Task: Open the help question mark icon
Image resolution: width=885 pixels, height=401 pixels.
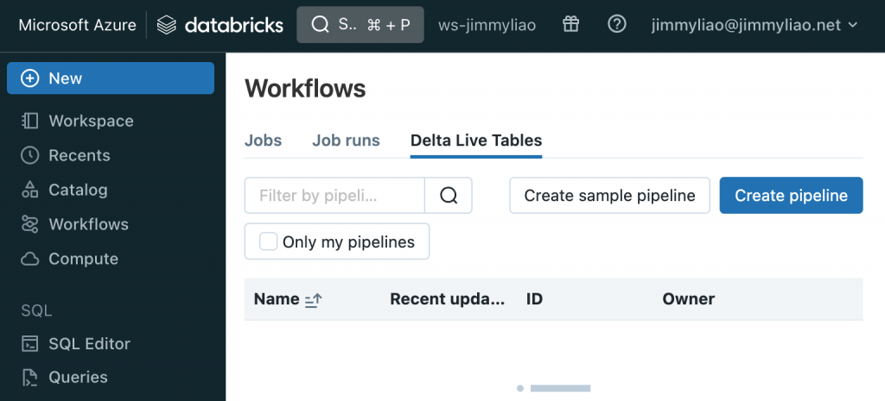Action: point(617,25)
